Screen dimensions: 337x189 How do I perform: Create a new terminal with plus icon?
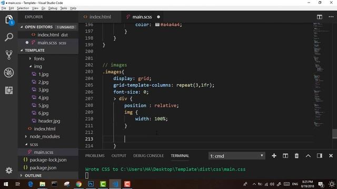(274, 156)
